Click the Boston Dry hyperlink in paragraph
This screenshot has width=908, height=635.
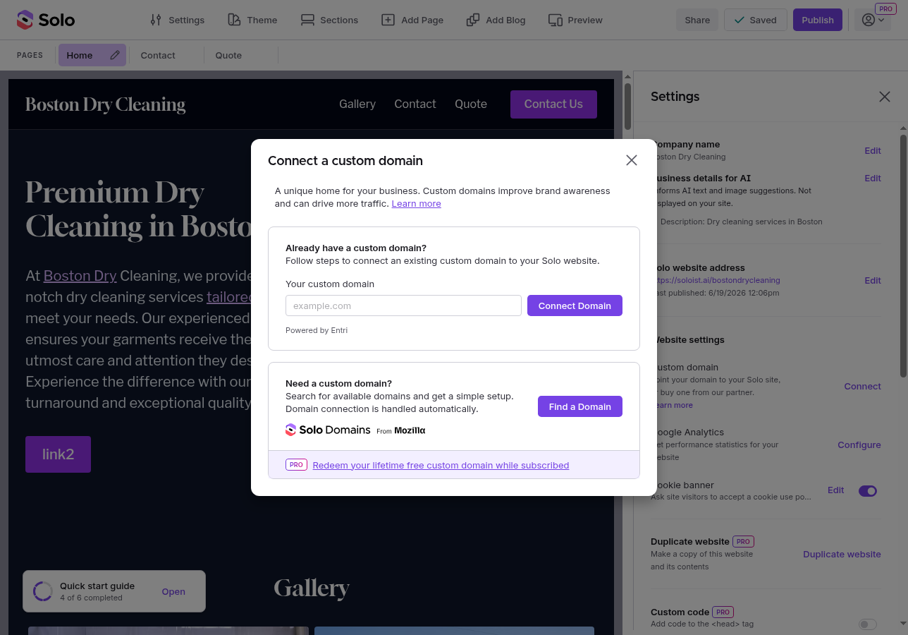click(80, 276)
